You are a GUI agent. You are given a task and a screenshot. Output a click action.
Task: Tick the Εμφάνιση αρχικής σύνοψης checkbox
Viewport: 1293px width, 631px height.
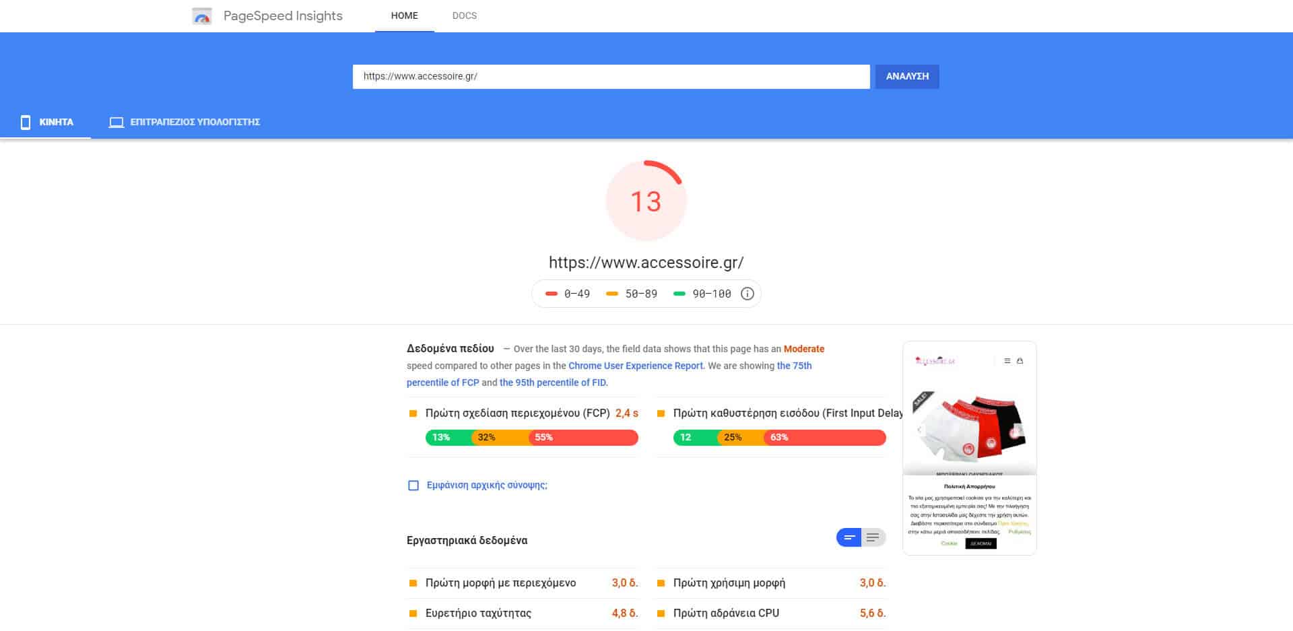pos(413,486)
